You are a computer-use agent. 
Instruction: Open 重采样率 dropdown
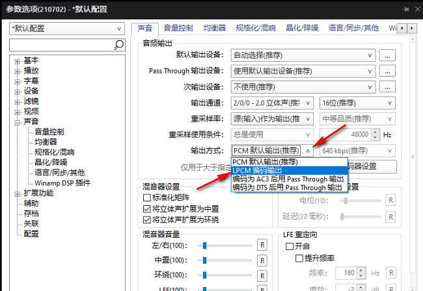click(x=272, y=119)
